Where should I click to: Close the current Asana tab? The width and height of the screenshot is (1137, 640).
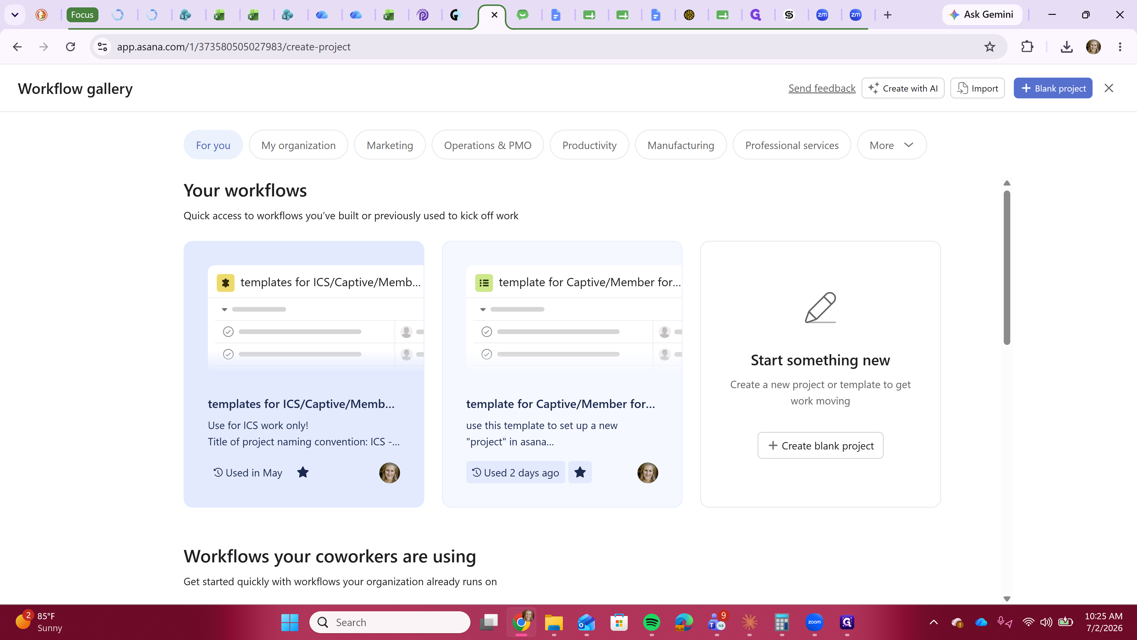pos(494,15)
